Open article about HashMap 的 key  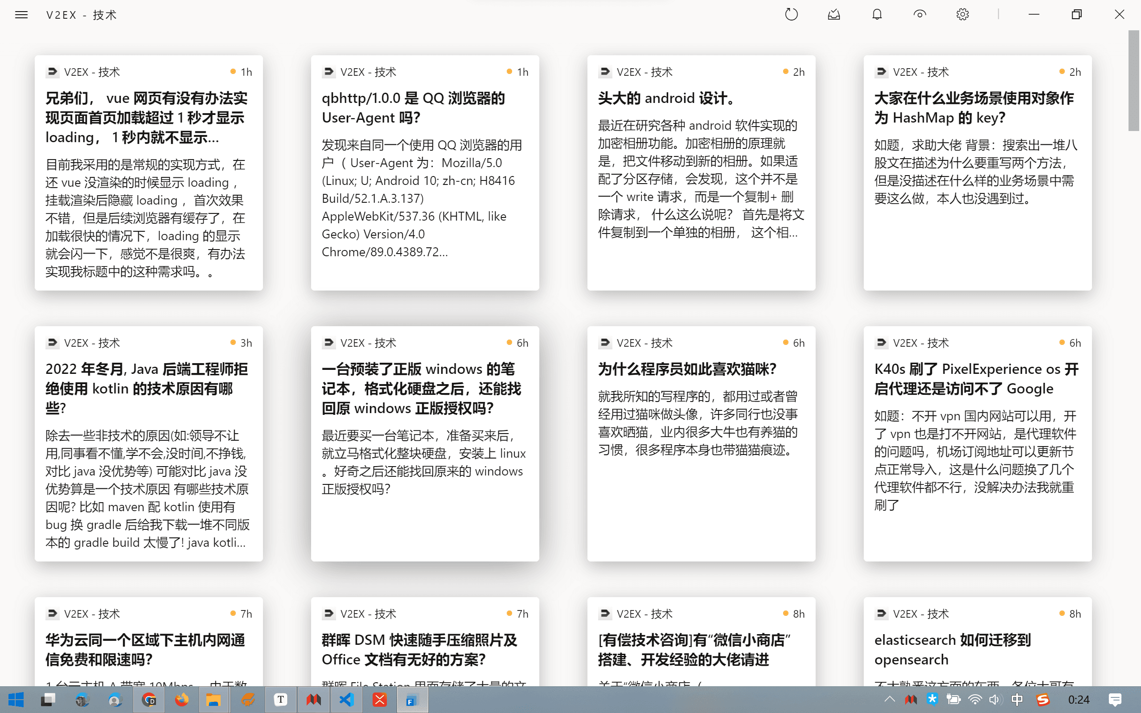[977, 173]
